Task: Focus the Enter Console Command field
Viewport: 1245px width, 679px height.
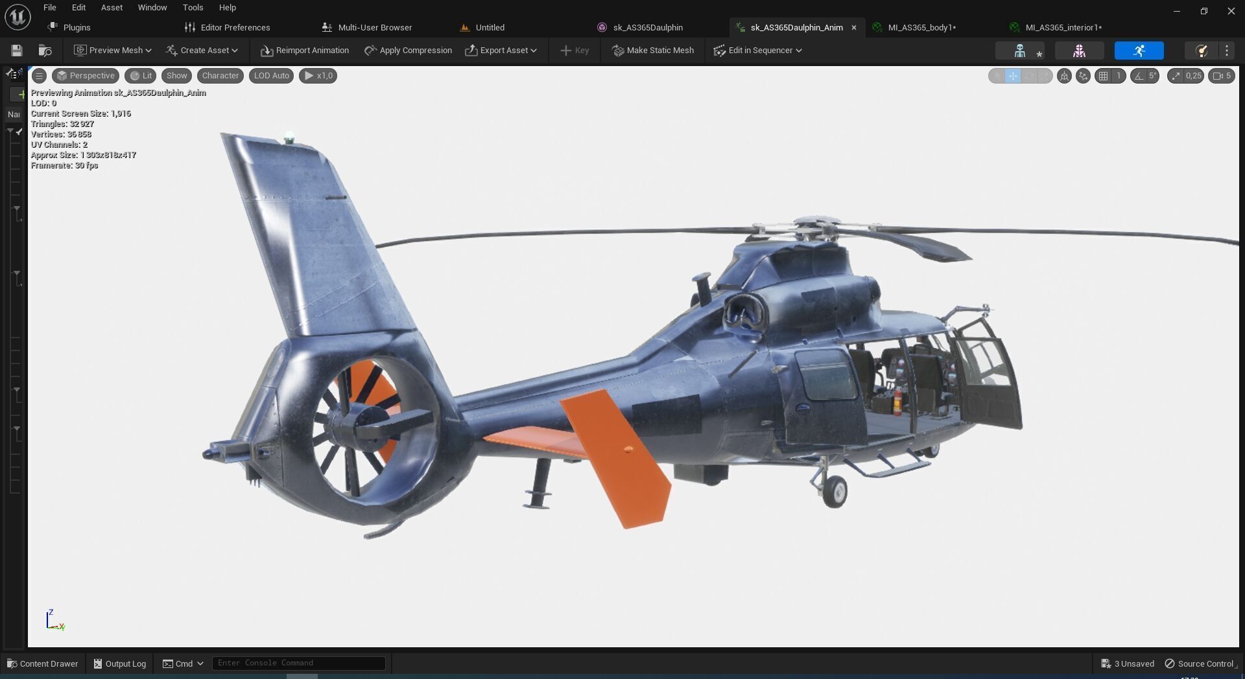Action: (x=299, y=663)
